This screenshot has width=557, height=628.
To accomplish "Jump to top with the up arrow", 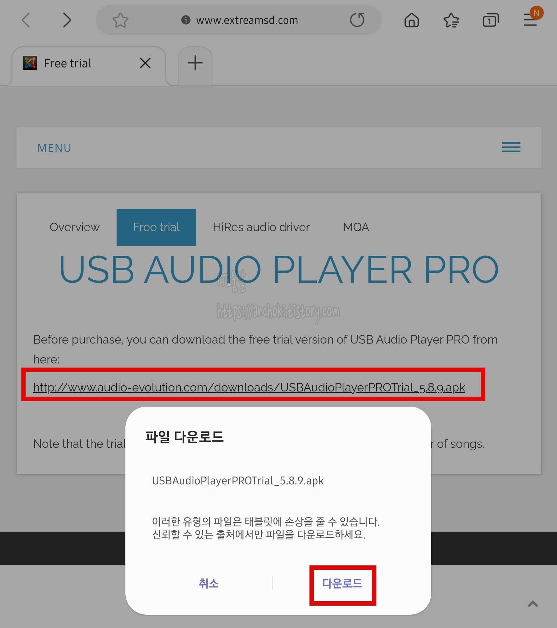I will [x=533, y=604].
